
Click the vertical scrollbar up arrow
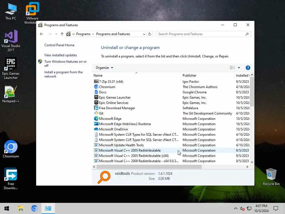(252, 75)
